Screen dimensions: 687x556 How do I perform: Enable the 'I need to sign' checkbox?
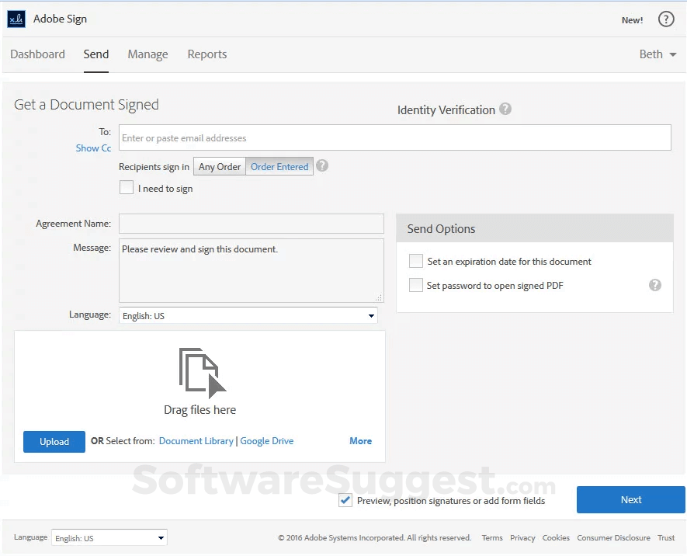[127, 187]
